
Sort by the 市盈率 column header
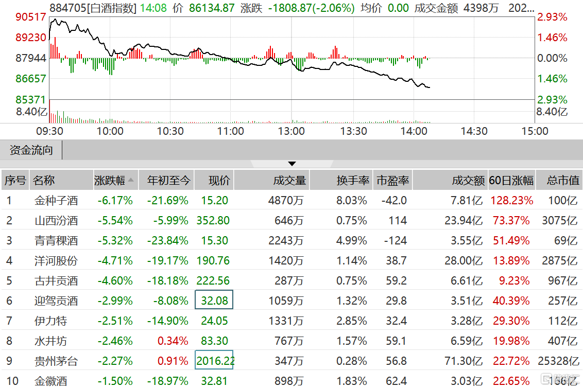pyautogui.click(x=392, y=180)
